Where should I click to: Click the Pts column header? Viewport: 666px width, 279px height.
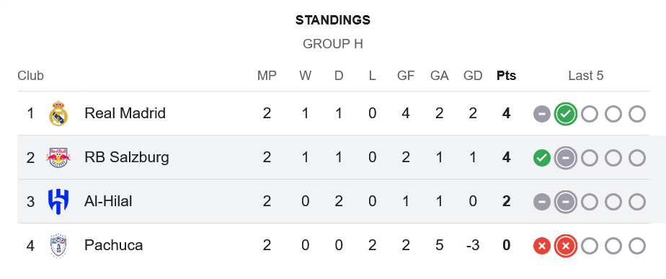coord(506,76)
